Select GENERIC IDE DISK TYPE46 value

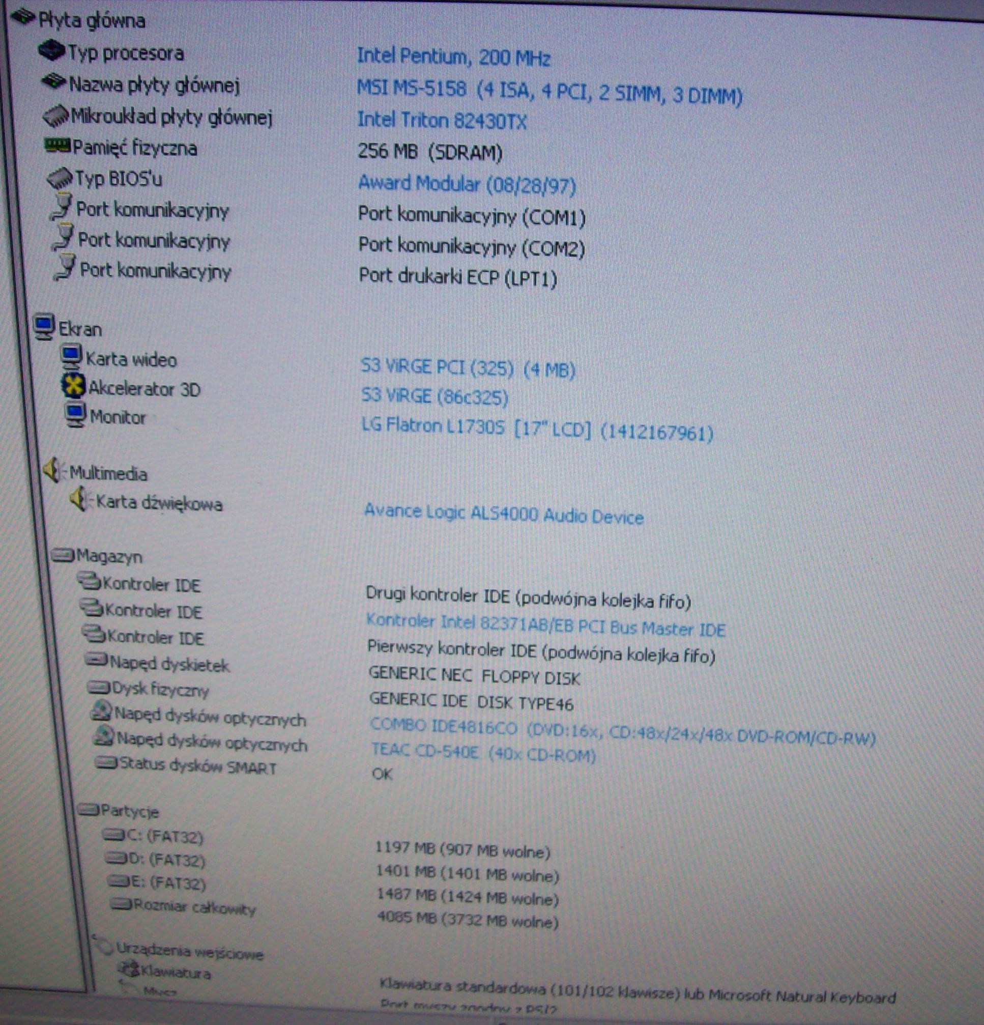(471, 701)
